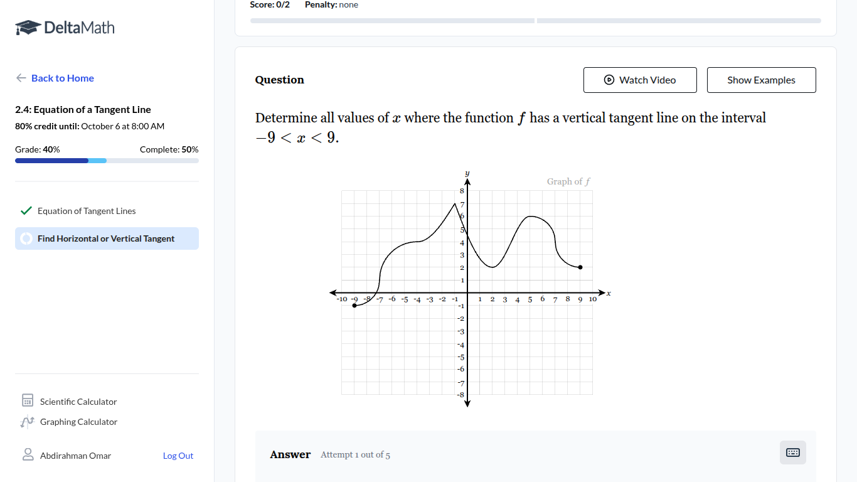Viewport: 857px width, 482px height.
Task: Click the Scientific Calculator icon
Action: 28,401
